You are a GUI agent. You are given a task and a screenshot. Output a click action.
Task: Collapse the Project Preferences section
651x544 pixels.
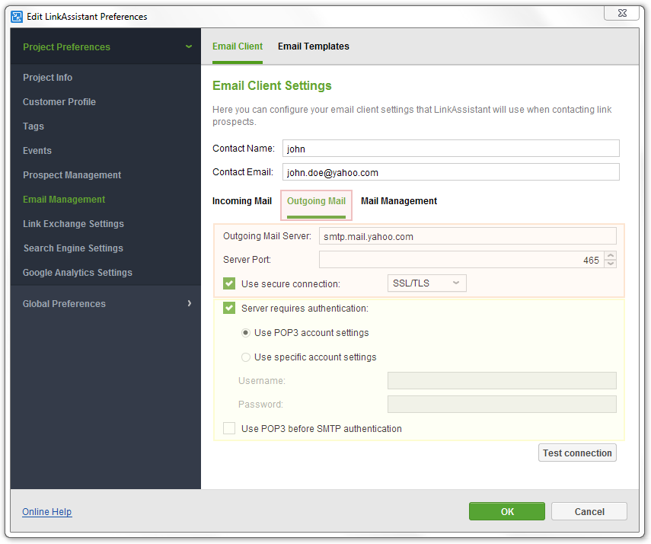pyautogui.click(x=189, y=46)
